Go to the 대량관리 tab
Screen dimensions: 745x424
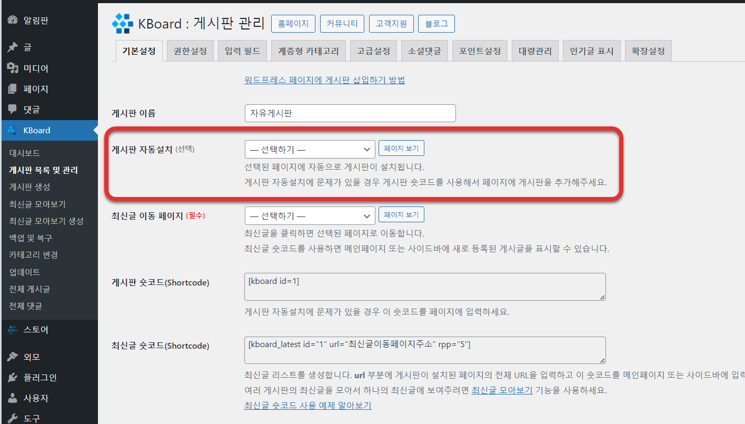[535, 51]
